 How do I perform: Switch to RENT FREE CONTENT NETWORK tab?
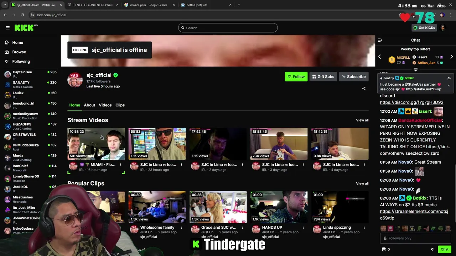(93, 5)
